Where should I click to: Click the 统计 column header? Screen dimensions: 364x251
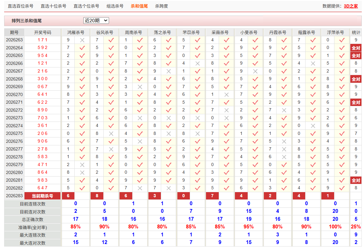coord(356,32)
